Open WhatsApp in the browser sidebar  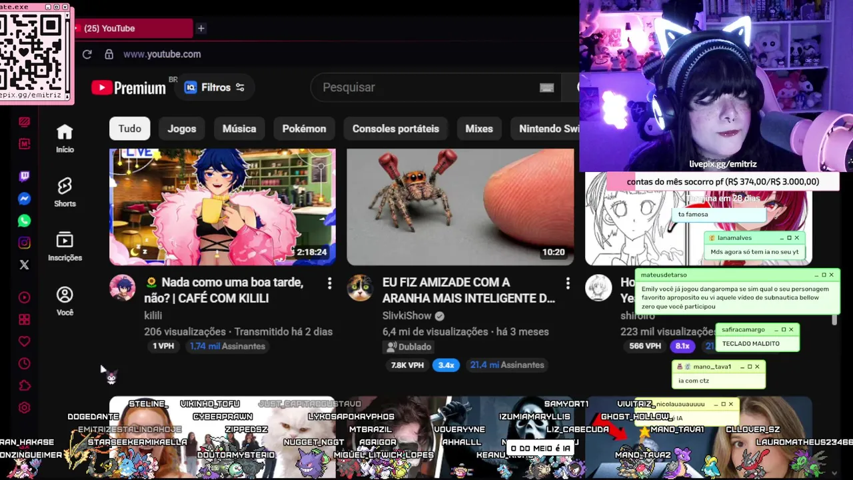(x=24, y=221)
